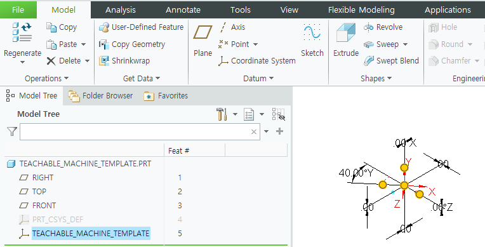Open the Regenerate dropdown arrow

click(x=22, y=62)
